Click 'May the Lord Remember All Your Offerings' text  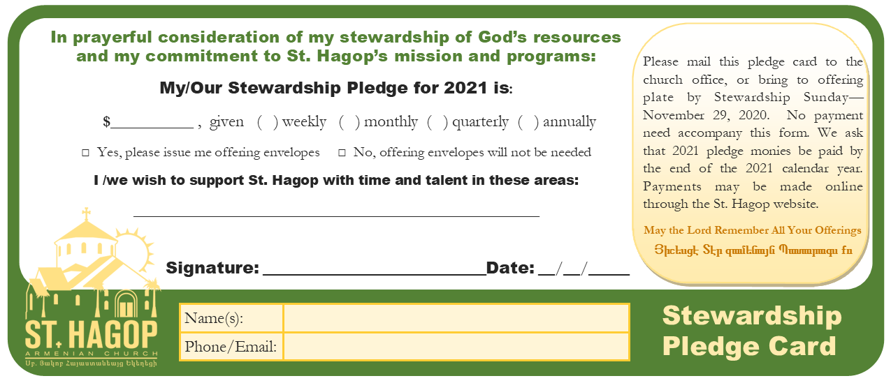[x=753, y=230]
